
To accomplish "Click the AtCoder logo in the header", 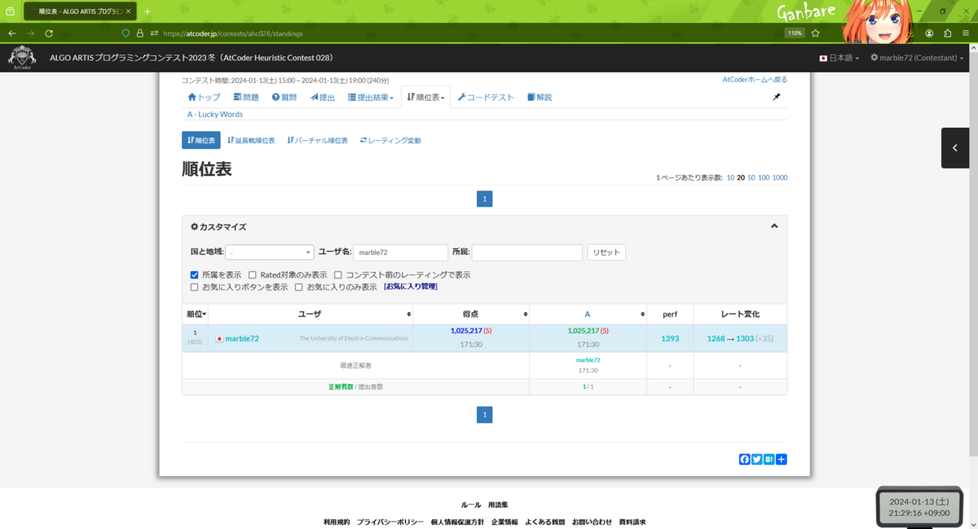I will pos(22,59).
